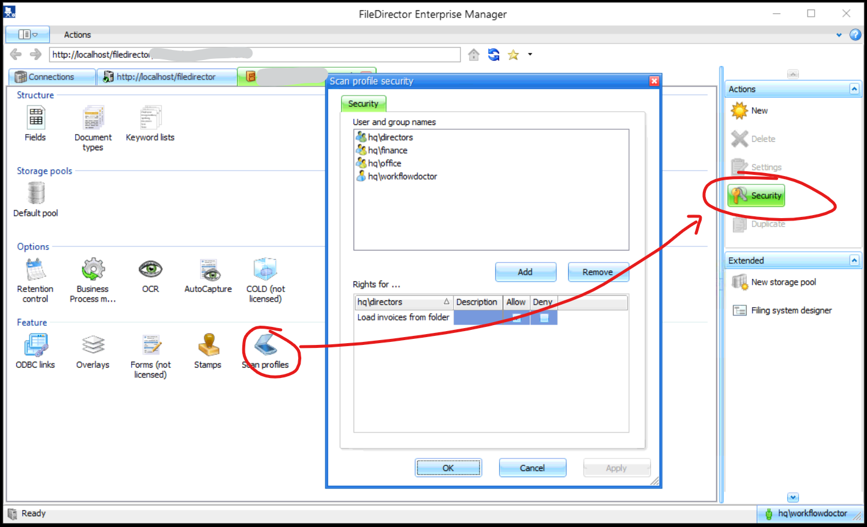
Task: Click New in the Actions panel
Action: click(x=750, y=111)
